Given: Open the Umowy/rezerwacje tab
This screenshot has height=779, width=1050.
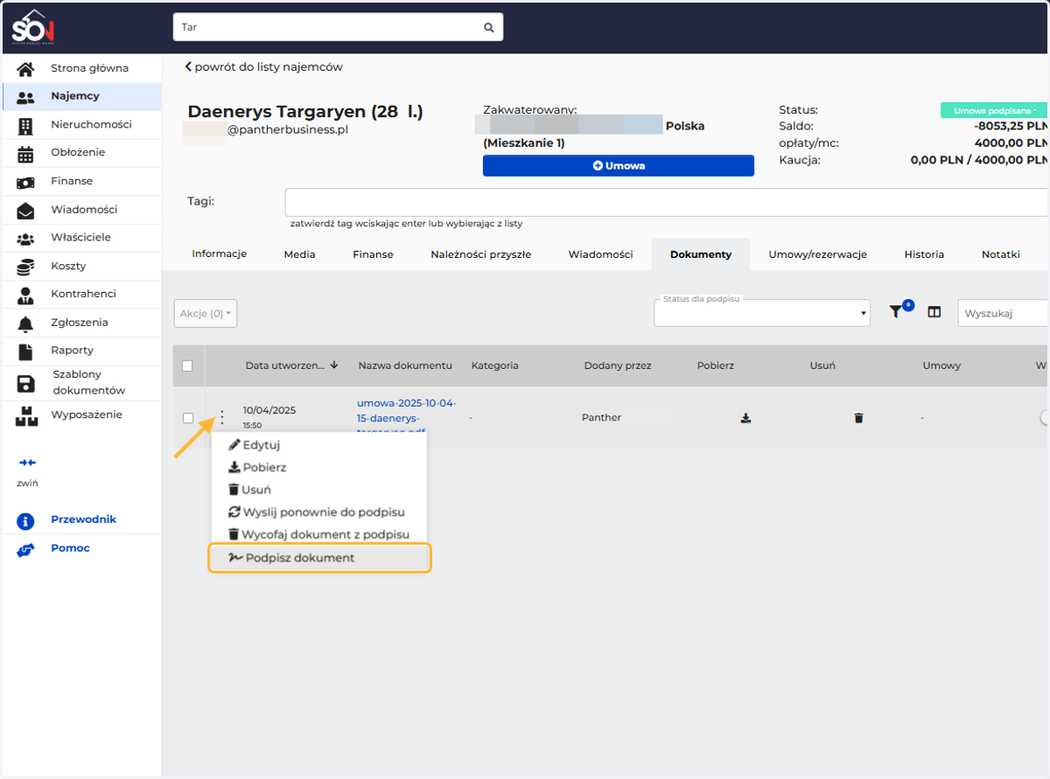Looking at the screenshot, I should coord(817,254).
